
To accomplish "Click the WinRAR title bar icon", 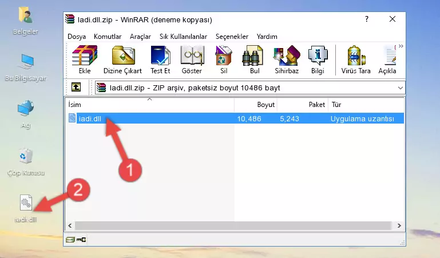I will [70, 19].
